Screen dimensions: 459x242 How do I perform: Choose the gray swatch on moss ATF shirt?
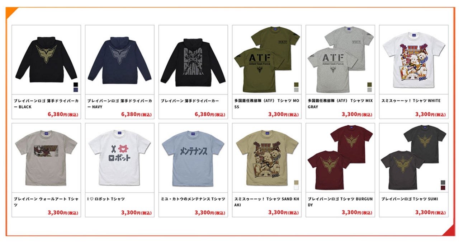coord(296,90)
